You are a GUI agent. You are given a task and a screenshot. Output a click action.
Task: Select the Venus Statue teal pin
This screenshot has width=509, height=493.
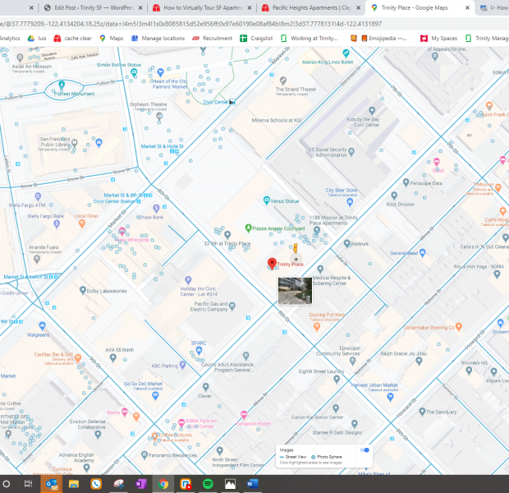[x=267, y=200]
